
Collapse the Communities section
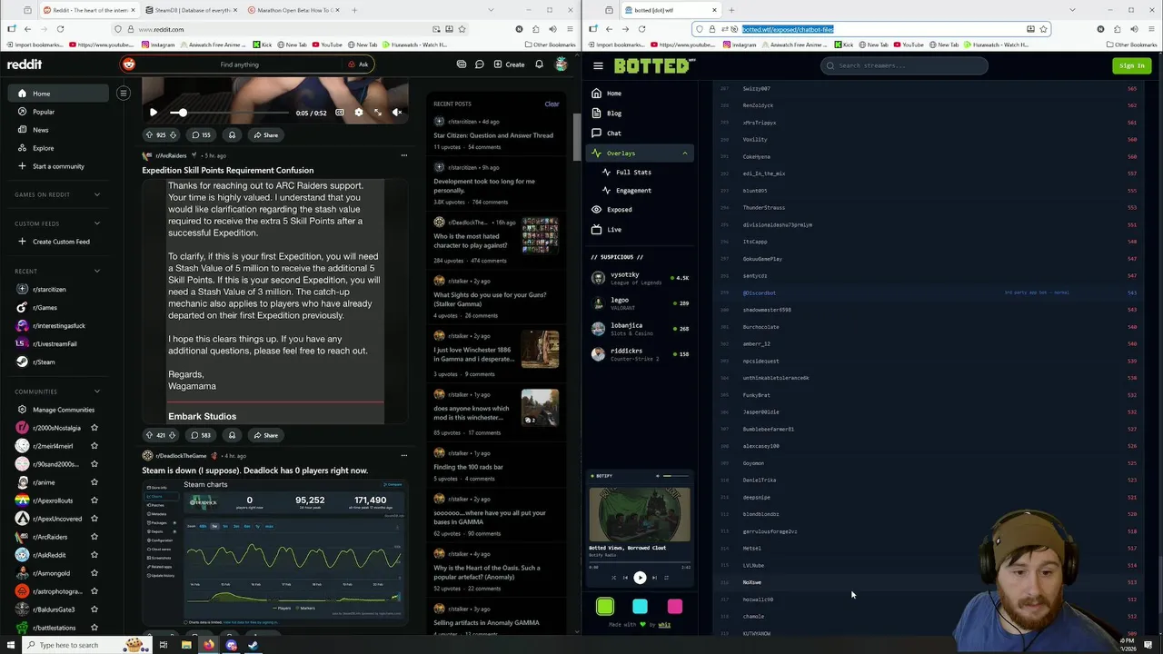pyautogui.click(x=97, y=391)
